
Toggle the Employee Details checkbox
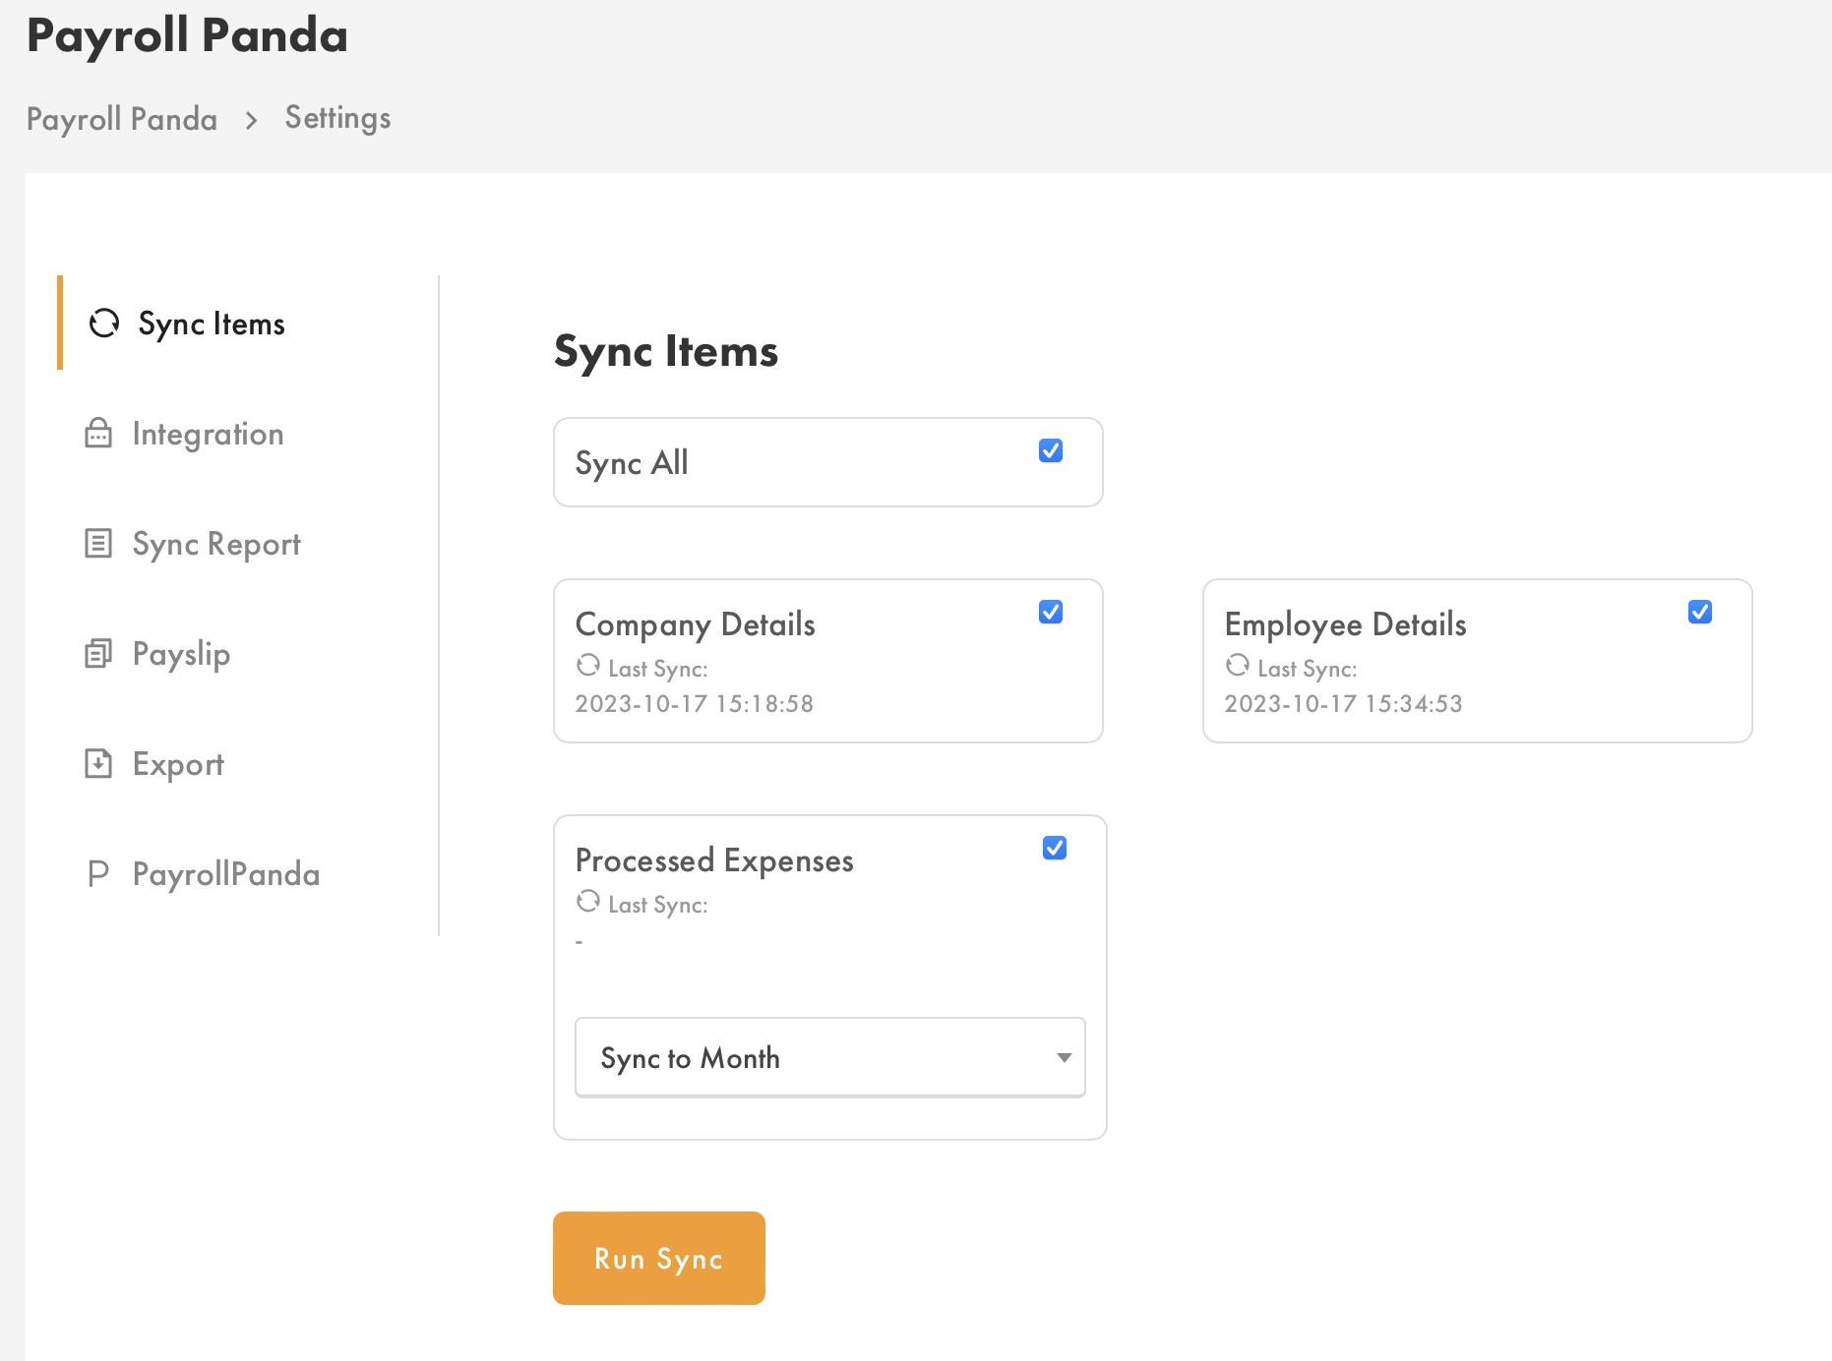1700,612
